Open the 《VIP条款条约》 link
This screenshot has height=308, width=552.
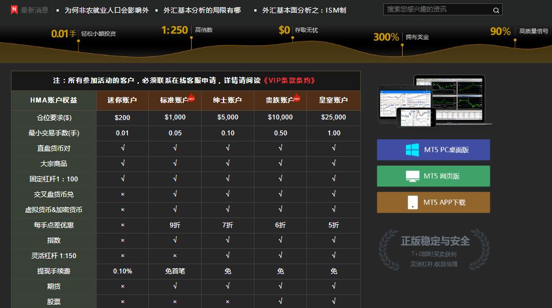coord(289,81)
